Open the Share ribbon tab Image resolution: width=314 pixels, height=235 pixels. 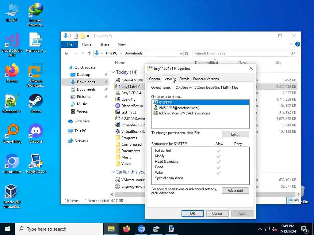[105, 44]
